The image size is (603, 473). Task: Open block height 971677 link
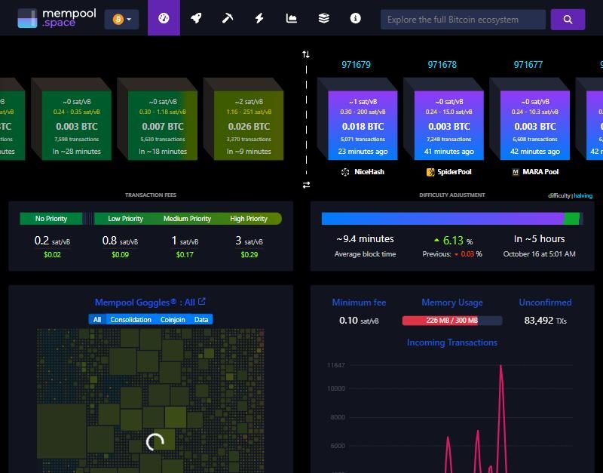528,65
